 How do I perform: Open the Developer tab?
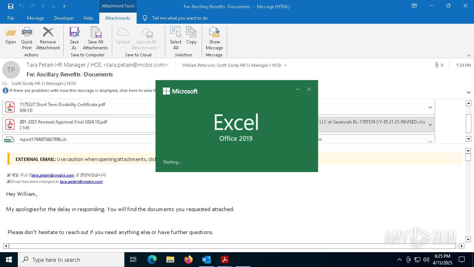click(64, 18)
